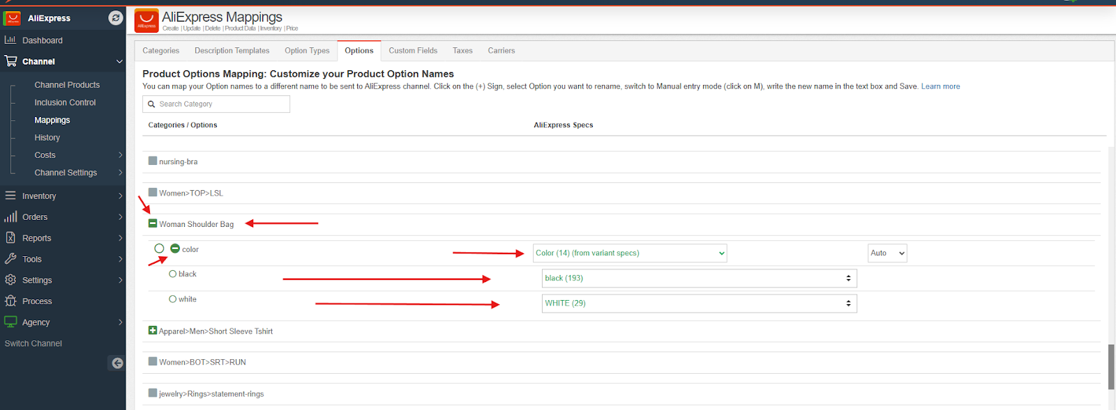Image resolution: width=1116 pixels, height=410 pixels.
Task: Expand the Reports menu chevron
Action: coord(120,238)
